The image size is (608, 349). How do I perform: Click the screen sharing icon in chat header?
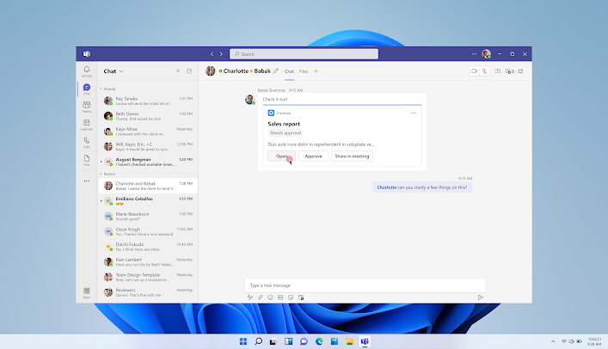coord(497,71)
